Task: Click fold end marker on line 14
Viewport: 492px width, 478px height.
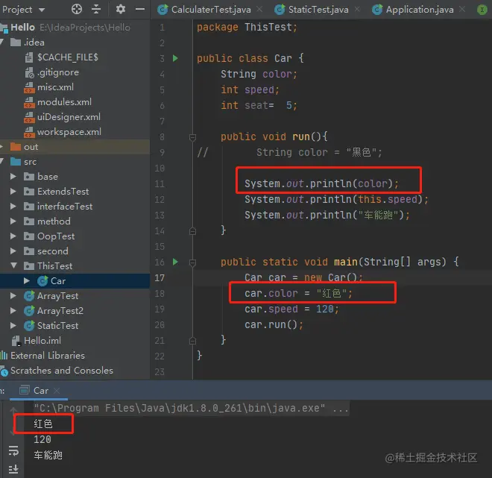Action: 192,231
